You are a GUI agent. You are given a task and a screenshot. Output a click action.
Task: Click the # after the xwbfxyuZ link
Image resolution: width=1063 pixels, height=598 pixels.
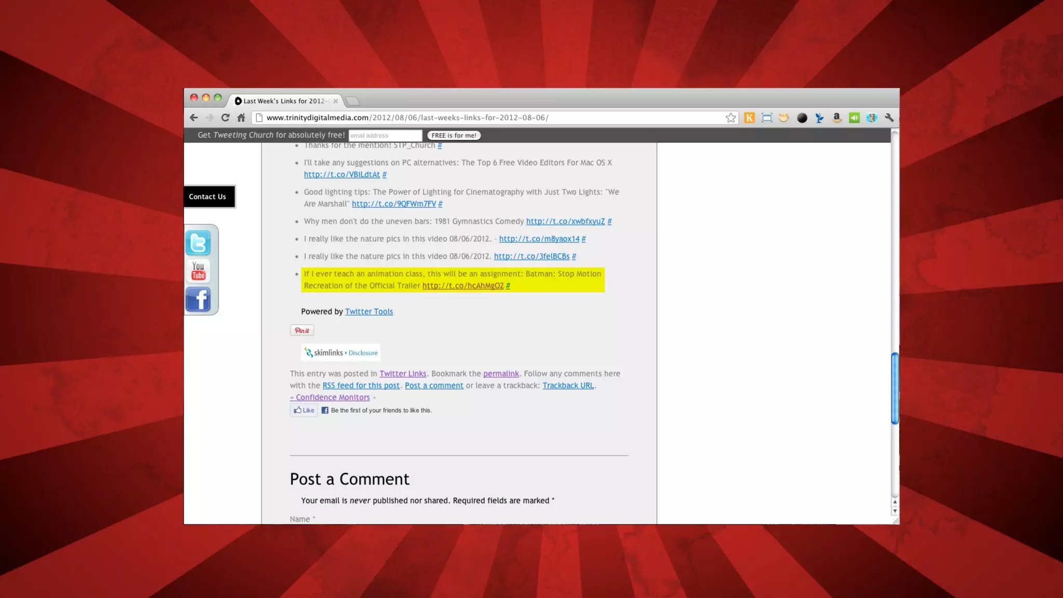coord(610,222)
